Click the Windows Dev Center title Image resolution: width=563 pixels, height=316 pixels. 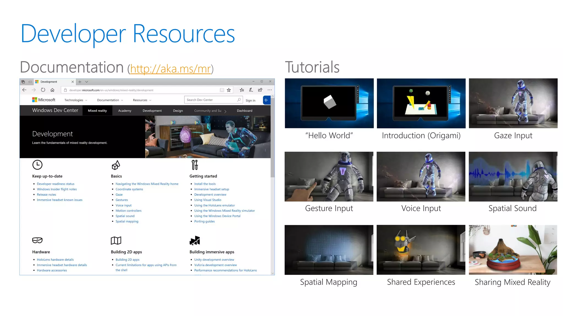55,110
